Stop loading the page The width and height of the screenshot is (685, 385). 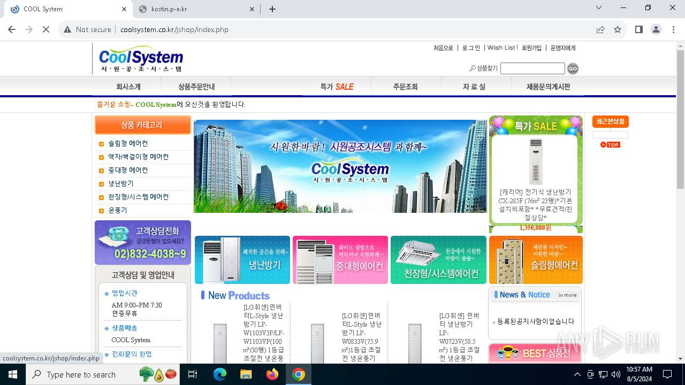pyautogui.click(x=46, y=29)
